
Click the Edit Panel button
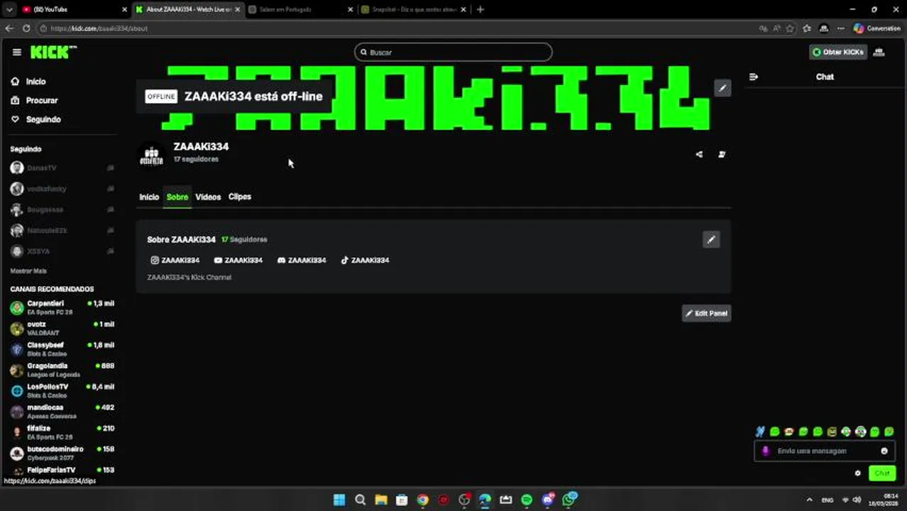pos(706,314)
